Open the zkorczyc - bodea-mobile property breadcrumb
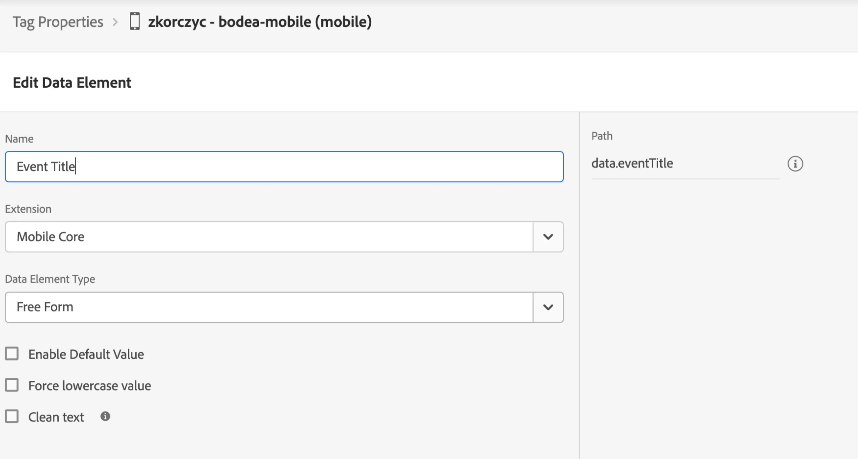 260,22
